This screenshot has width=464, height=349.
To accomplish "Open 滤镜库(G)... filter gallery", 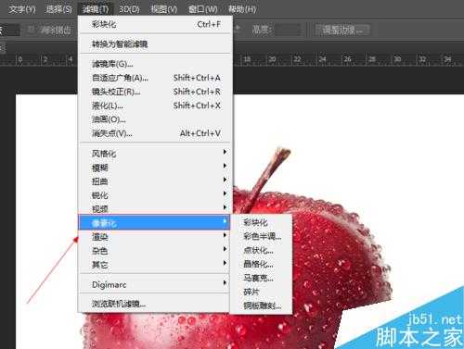I will coord(155,64).
